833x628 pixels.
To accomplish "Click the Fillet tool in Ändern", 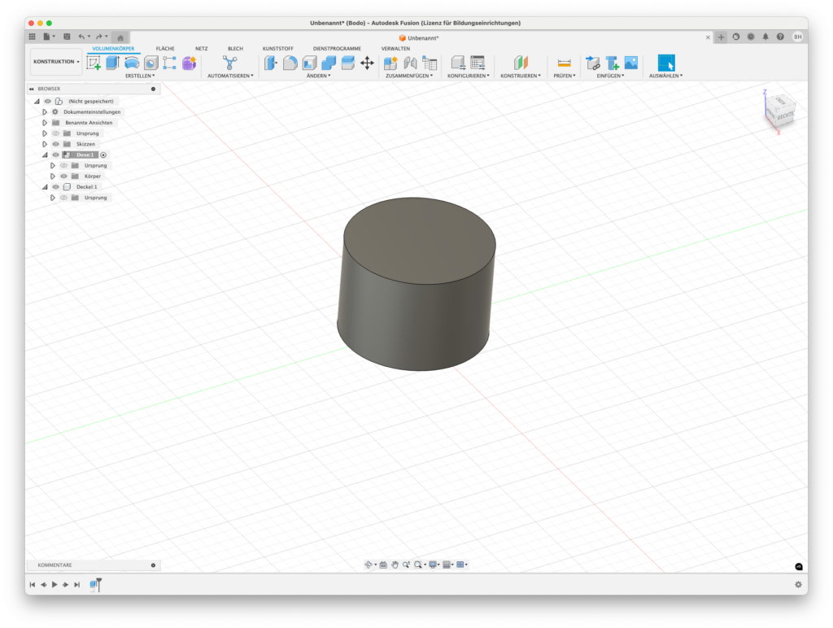I will point(290,63).
